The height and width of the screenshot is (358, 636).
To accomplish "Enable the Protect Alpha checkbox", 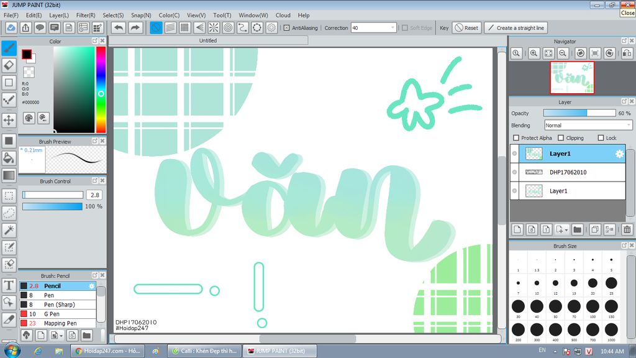I will coord(516,138).
